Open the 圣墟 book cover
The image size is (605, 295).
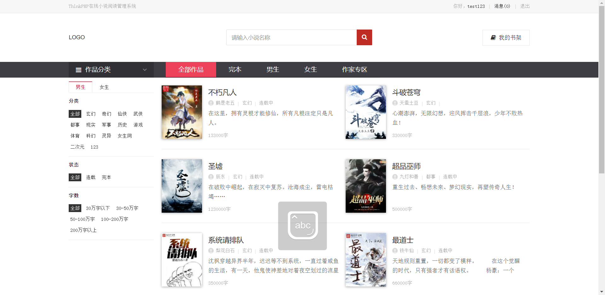pos(182,186)
